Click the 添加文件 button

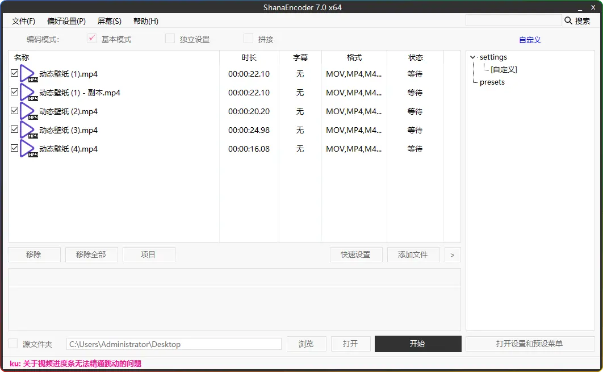(x=413, y=255)
